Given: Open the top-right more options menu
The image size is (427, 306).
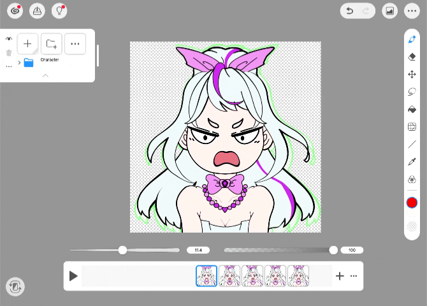Looking at the screenshot, I should pyautogui.click(x=412, y=11).
